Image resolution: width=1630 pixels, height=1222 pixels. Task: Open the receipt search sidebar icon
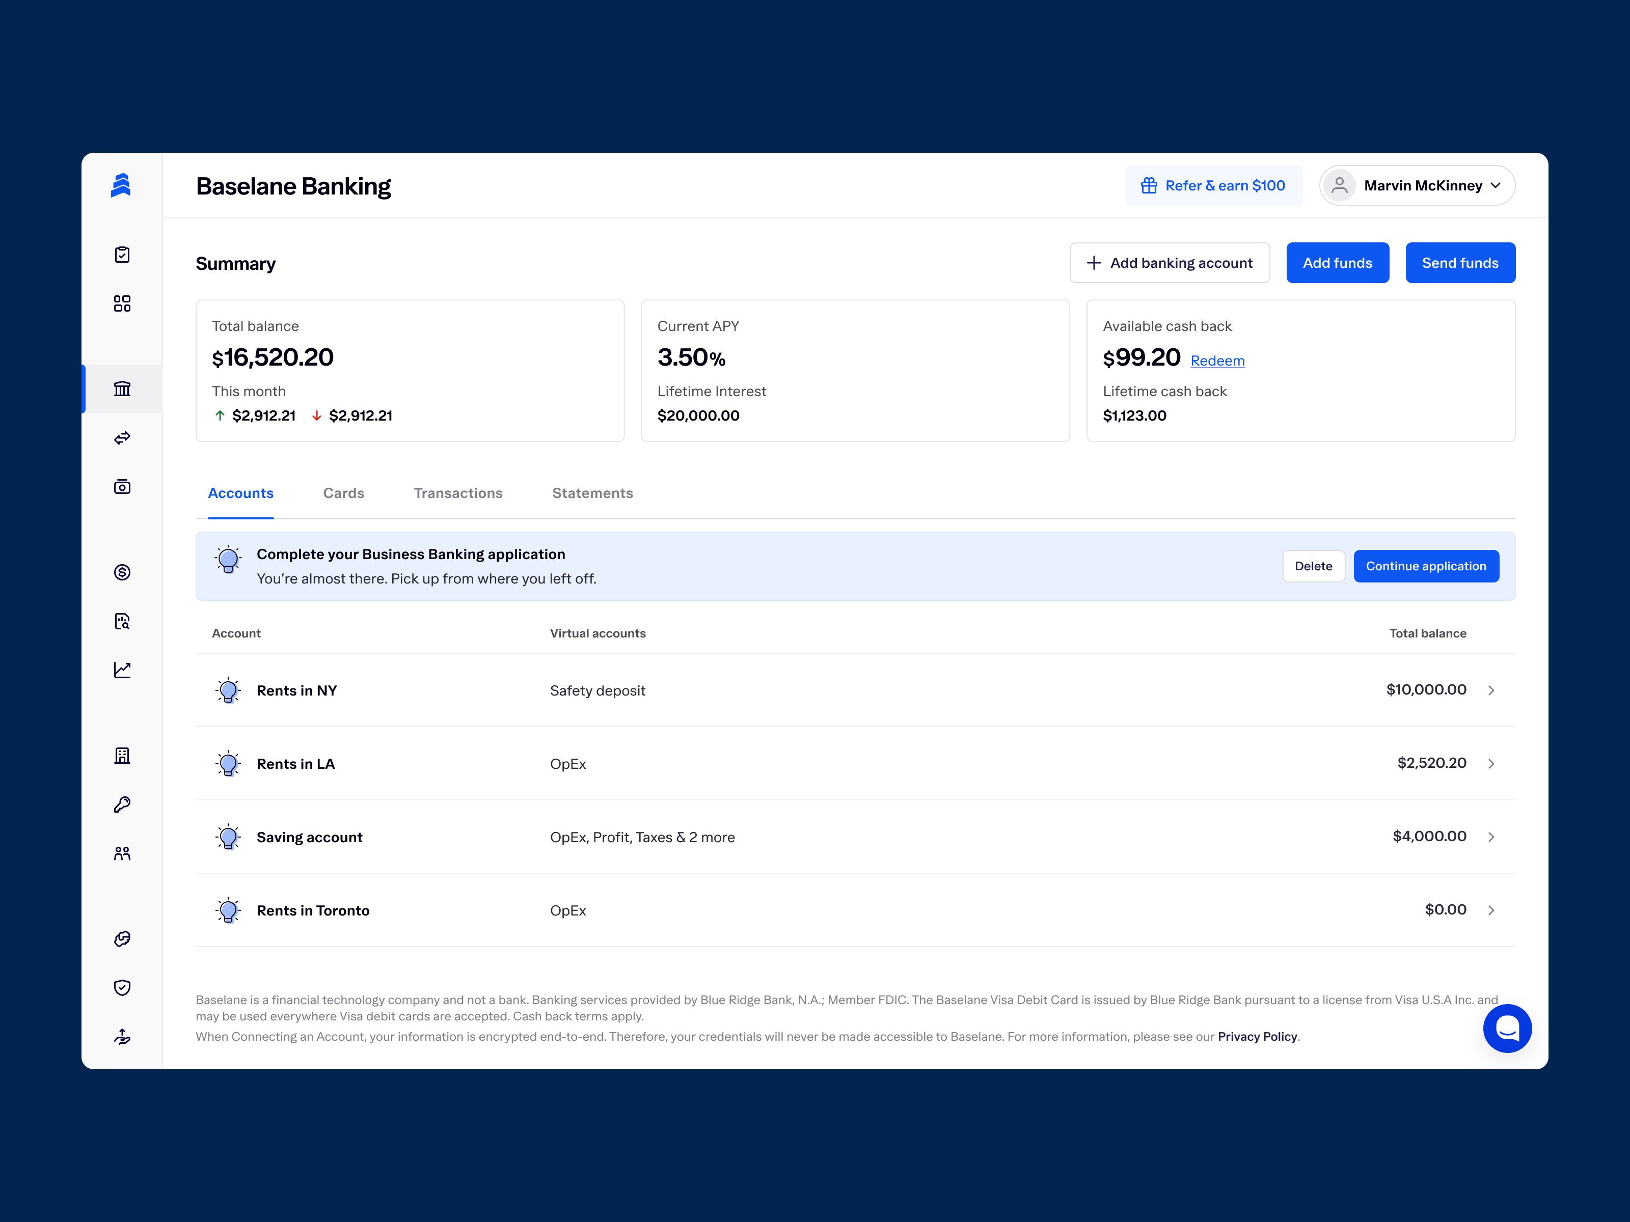[x=122, y=621]
